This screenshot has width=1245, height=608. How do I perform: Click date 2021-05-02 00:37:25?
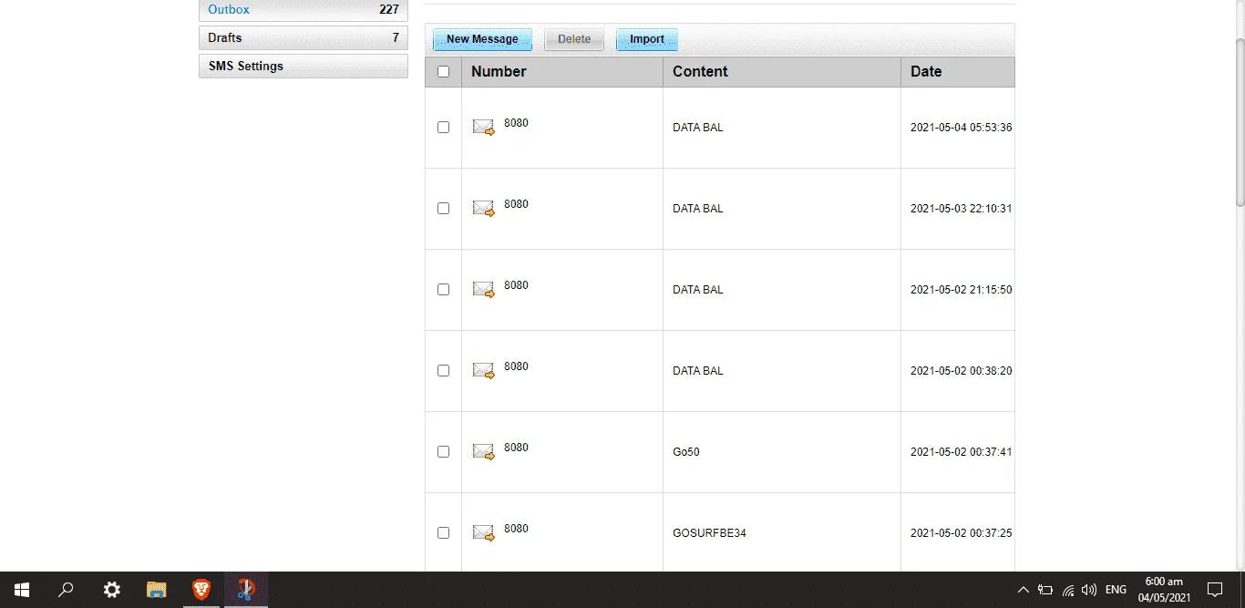962,533
